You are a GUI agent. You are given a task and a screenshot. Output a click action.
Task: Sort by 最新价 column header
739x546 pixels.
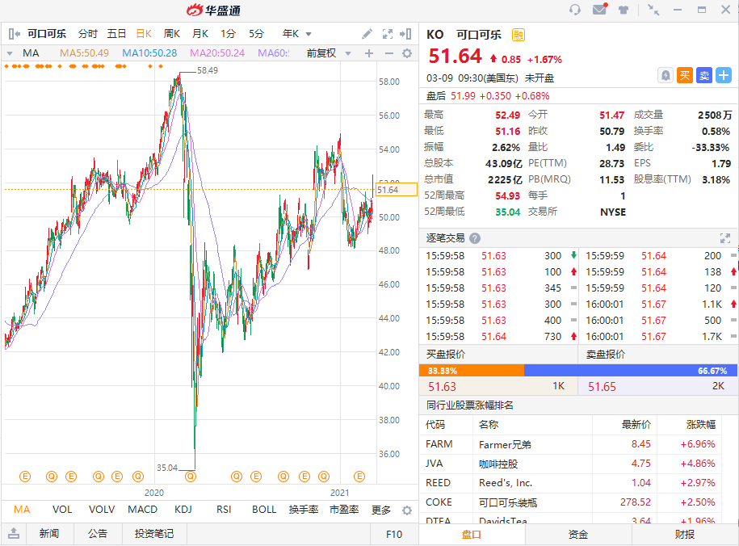point(636,425)
